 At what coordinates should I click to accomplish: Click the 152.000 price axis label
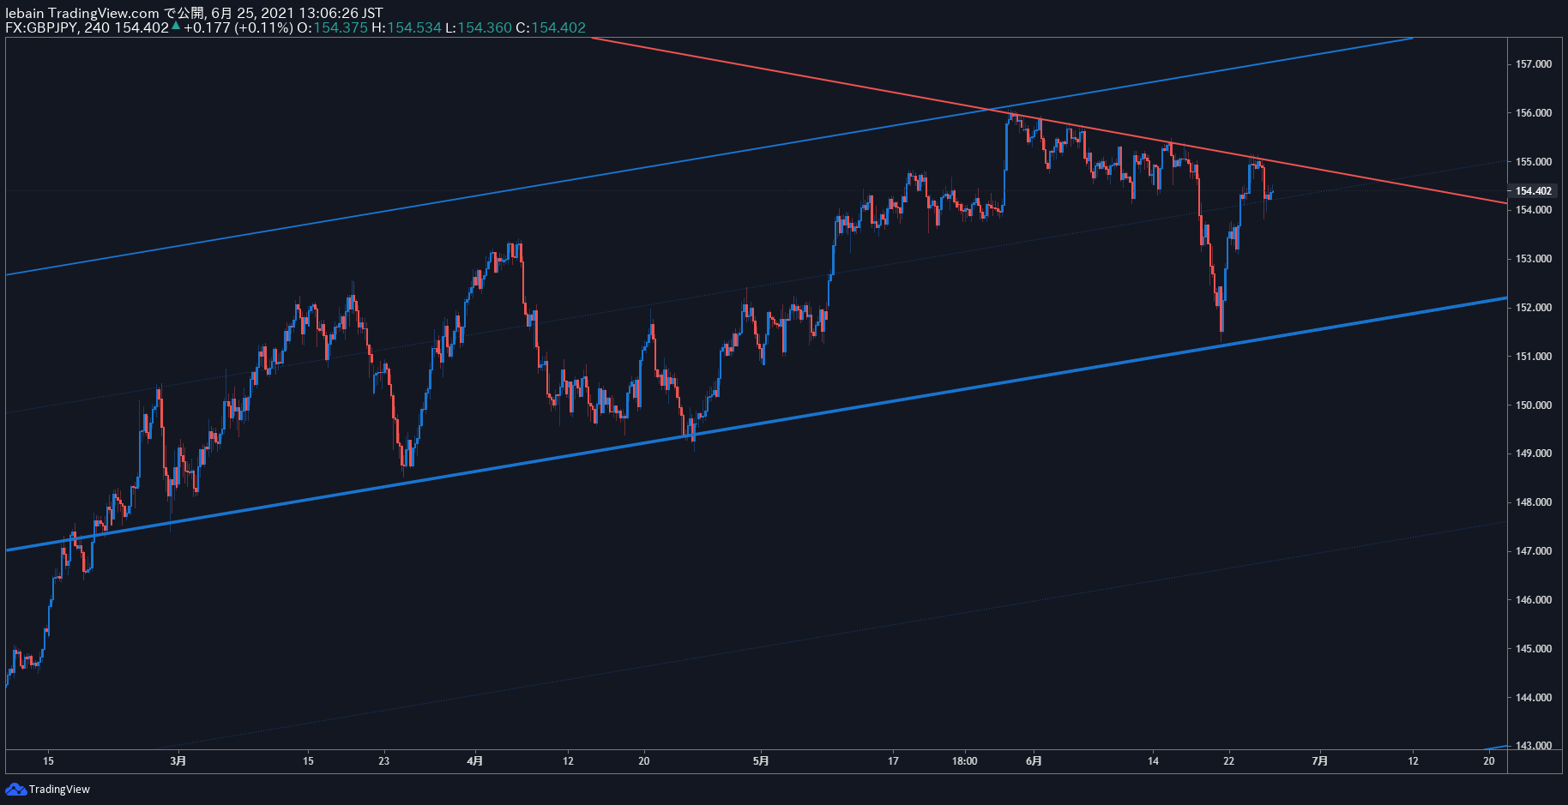[x=1533, y=308]
